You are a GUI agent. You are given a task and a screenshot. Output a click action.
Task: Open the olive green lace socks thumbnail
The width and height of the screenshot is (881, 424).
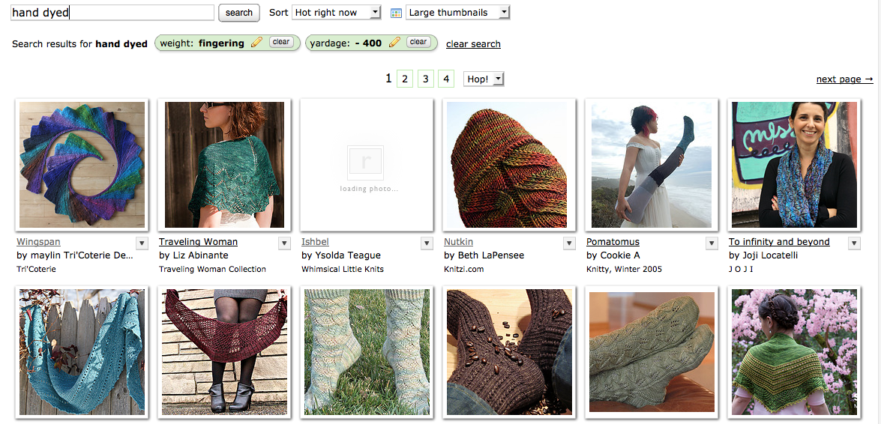[652, 352]
